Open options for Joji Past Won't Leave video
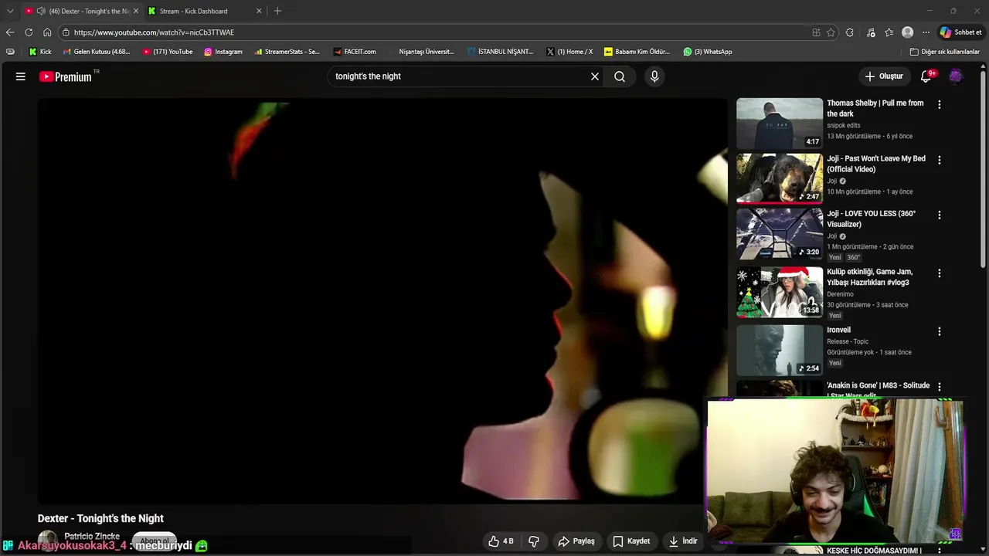The height and width of the screenshot is (556, 989). click(x=940, y=160)
